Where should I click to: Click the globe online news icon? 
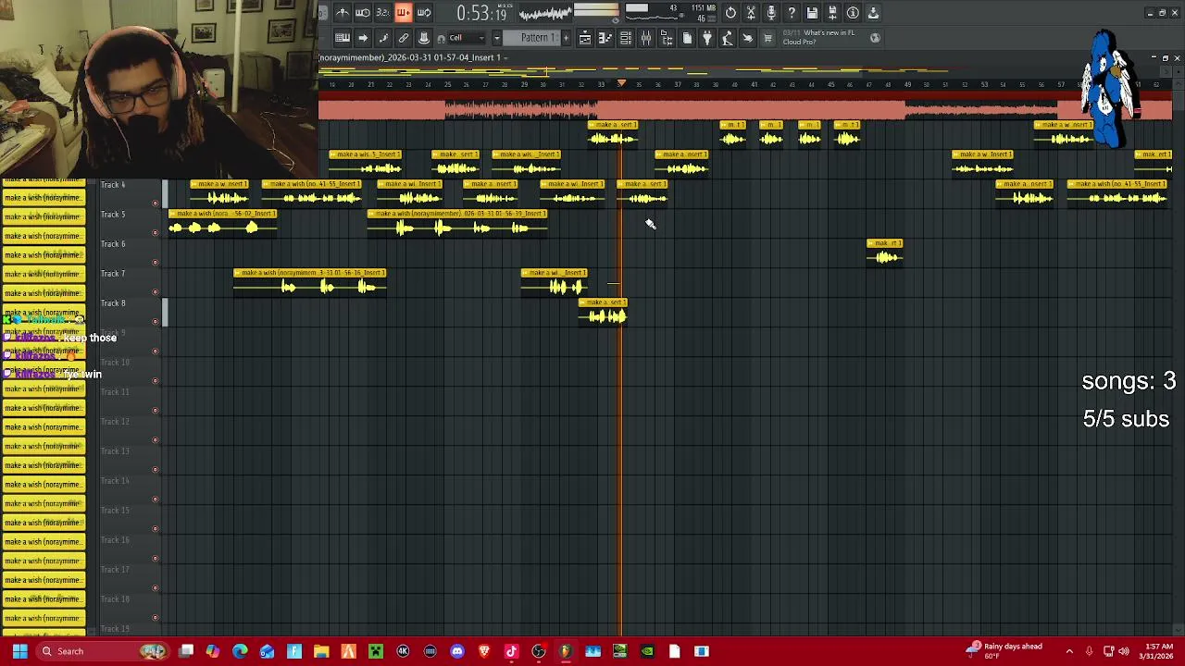pyautogui.click(x=876, y=38)
